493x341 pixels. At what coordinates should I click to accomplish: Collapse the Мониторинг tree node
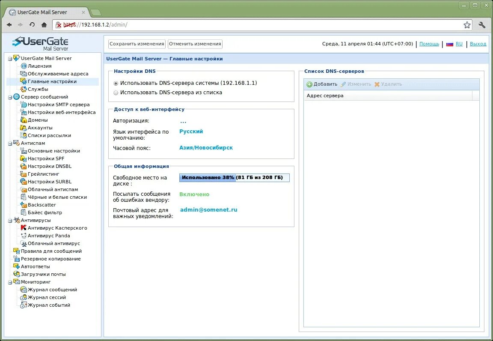point(10,283)
